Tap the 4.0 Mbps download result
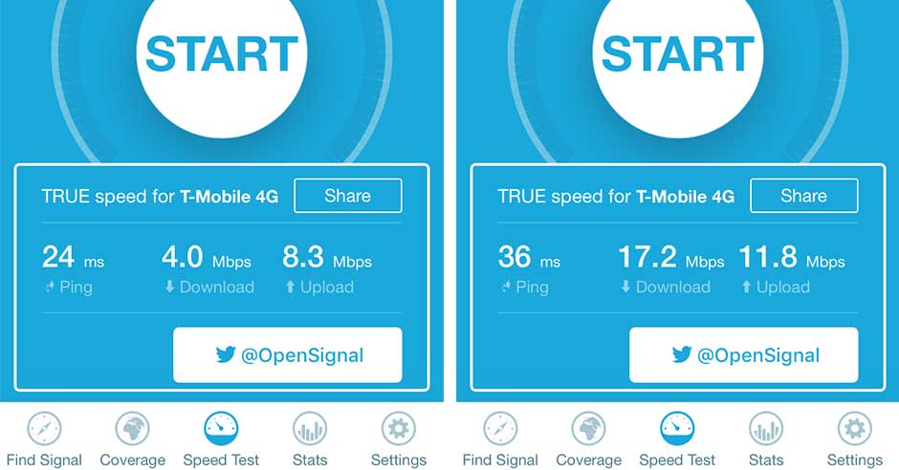The image size is (899, 470). [x=207, y=257]
